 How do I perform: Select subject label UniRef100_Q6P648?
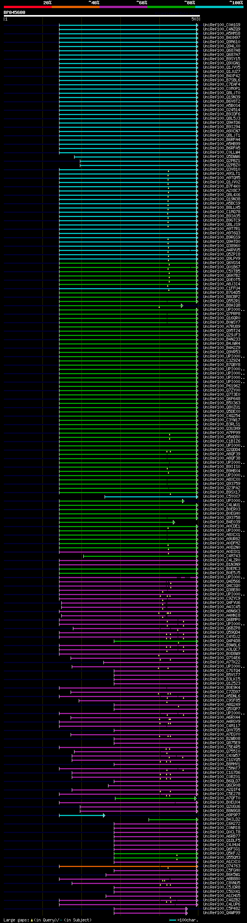click(x=222, y=399)
